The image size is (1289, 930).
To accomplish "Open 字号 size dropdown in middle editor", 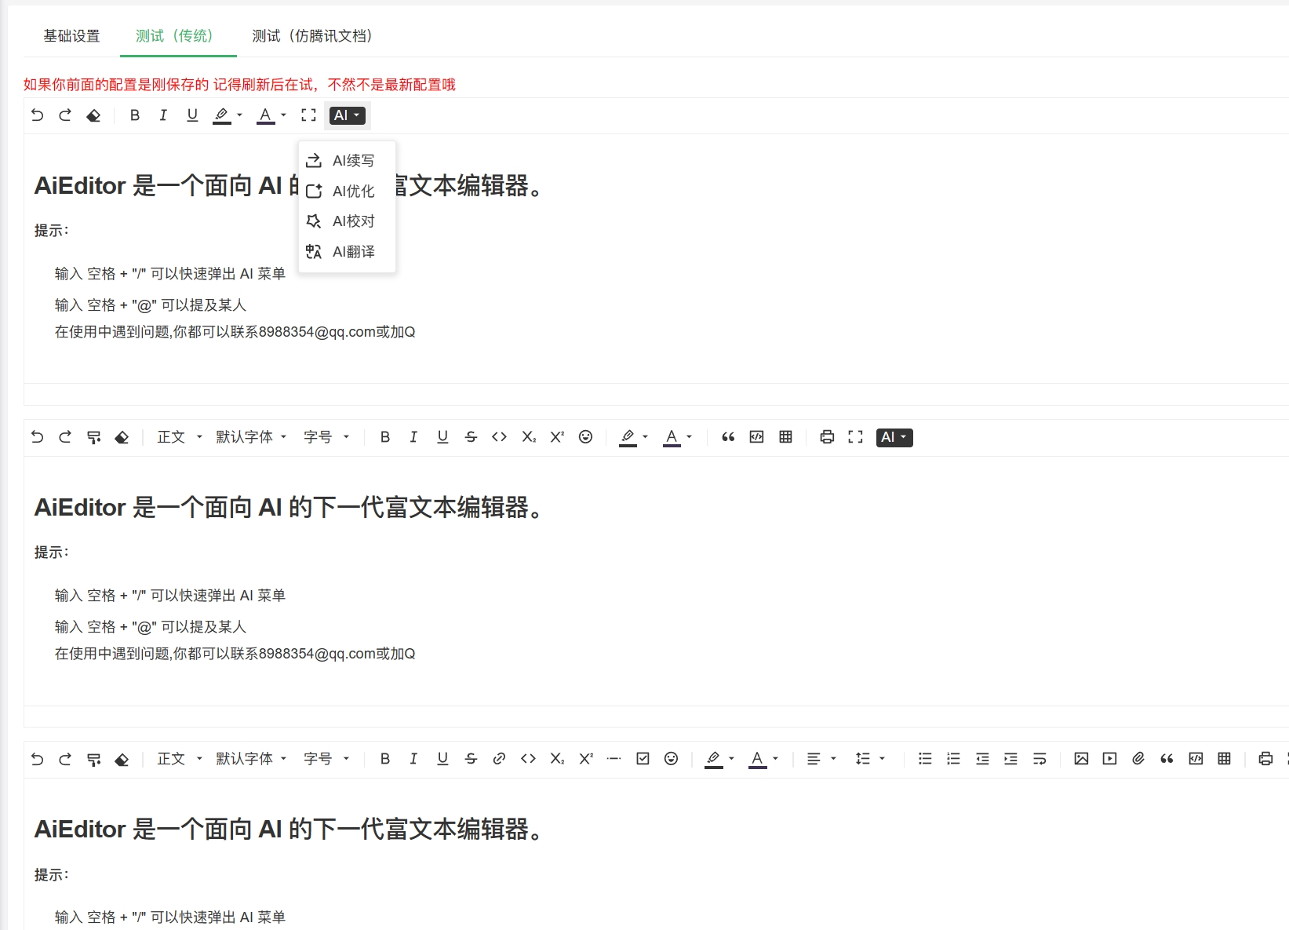I will click(x=326, y=437).
